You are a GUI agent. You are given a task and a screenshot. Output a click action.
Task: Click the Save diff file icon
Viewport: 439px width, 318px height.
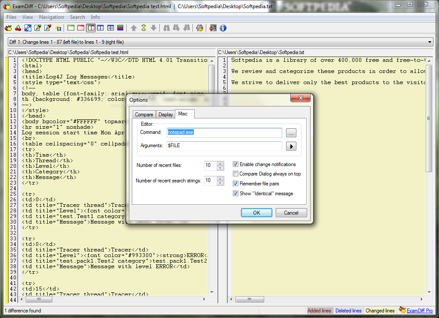(58, 28)
